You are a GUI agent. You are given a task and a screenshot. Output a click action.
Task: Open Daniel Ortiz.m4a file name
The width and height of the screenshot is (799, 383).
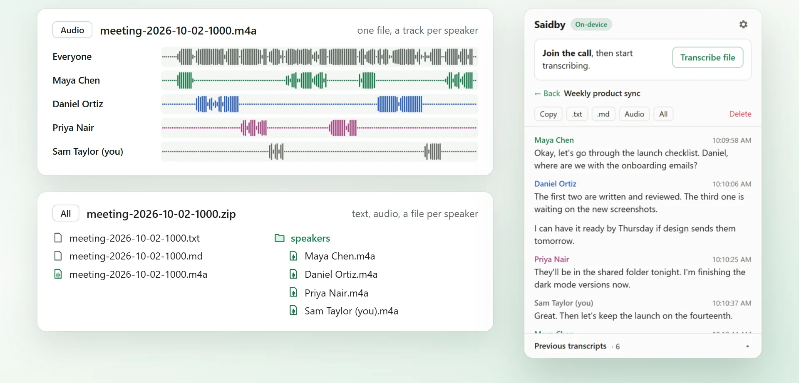(341, 274)
